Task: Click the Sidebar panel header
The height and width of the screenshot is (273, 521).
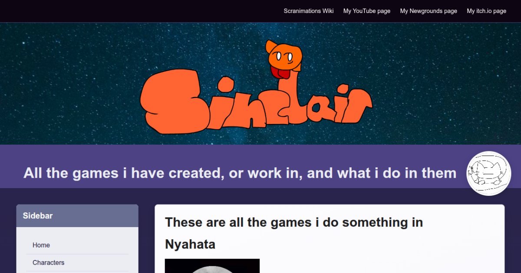Action: pos(77,216)
